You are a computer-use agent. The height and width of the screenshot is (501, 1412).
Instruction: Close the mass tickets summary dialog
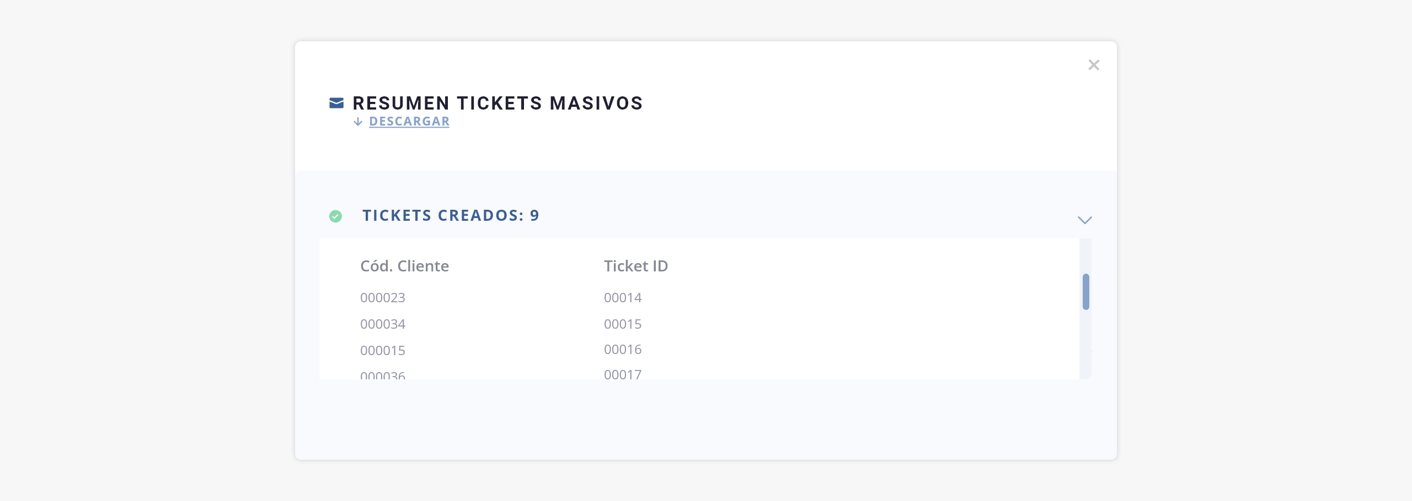1094,65
